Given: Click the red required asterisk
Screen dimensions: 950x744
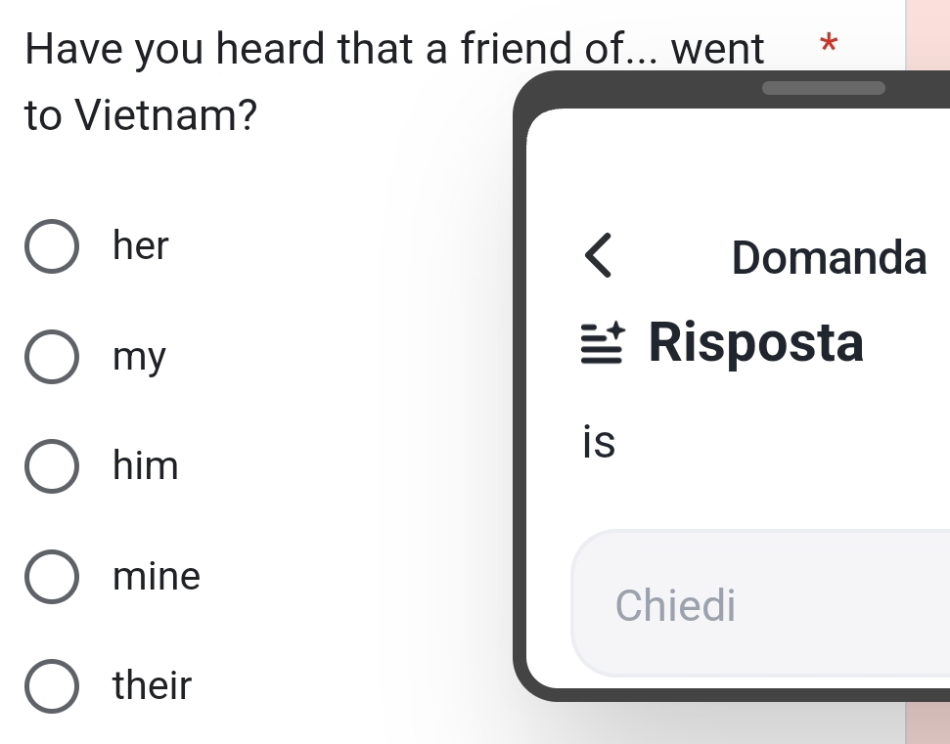Looking at the screenshot, I should (829, 44).
